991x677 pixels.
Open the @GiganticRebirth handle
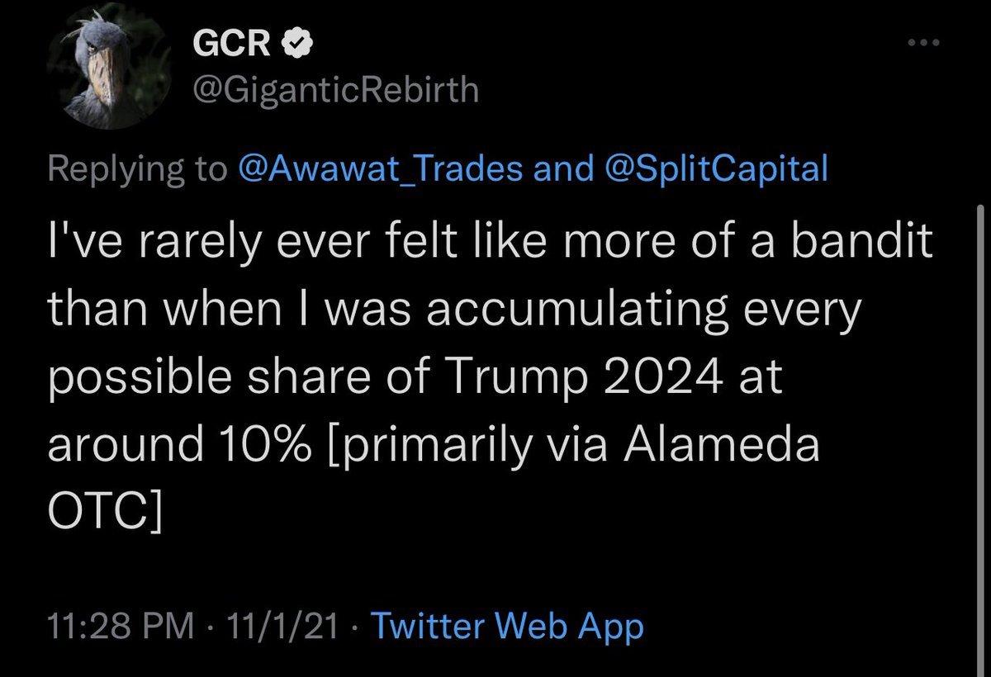click(x=335, y=89)
